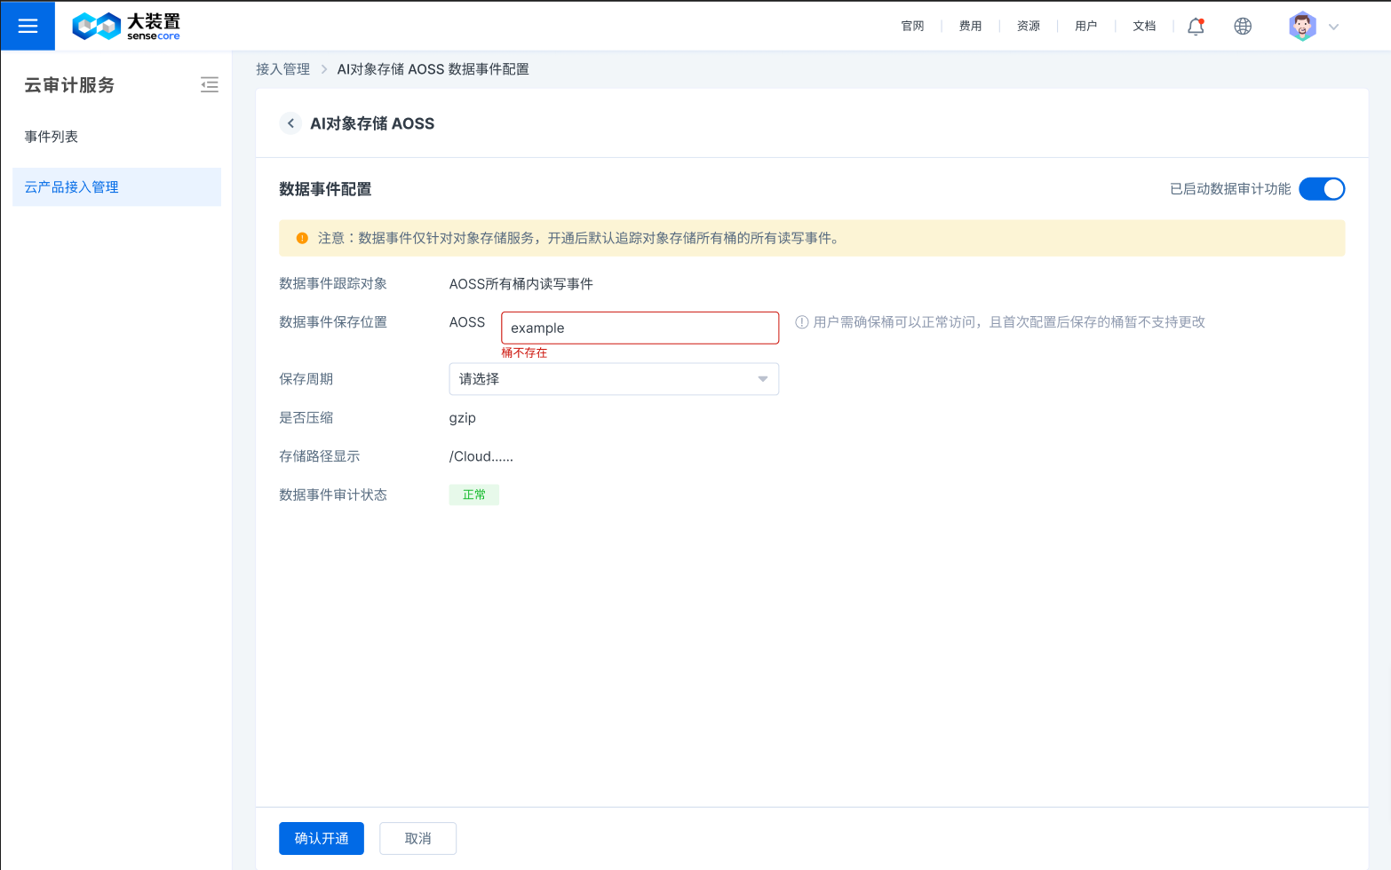Click the /Cloud...... storage path text
1391x870 pixels.
tap(481, 456)
